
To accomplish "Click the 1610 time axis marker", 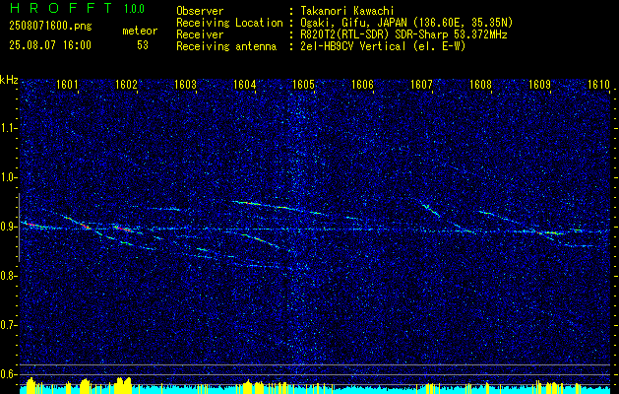I will (x=598, y=85).
